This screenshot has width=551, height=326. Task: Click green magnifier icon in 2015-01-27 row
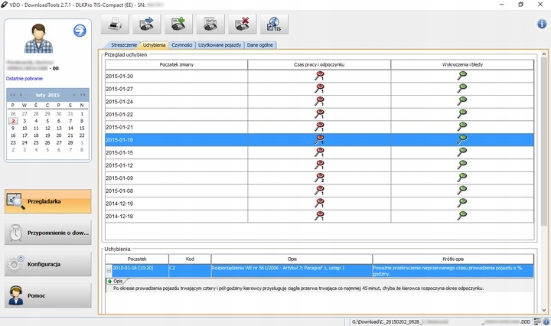(x=461, y=89)
